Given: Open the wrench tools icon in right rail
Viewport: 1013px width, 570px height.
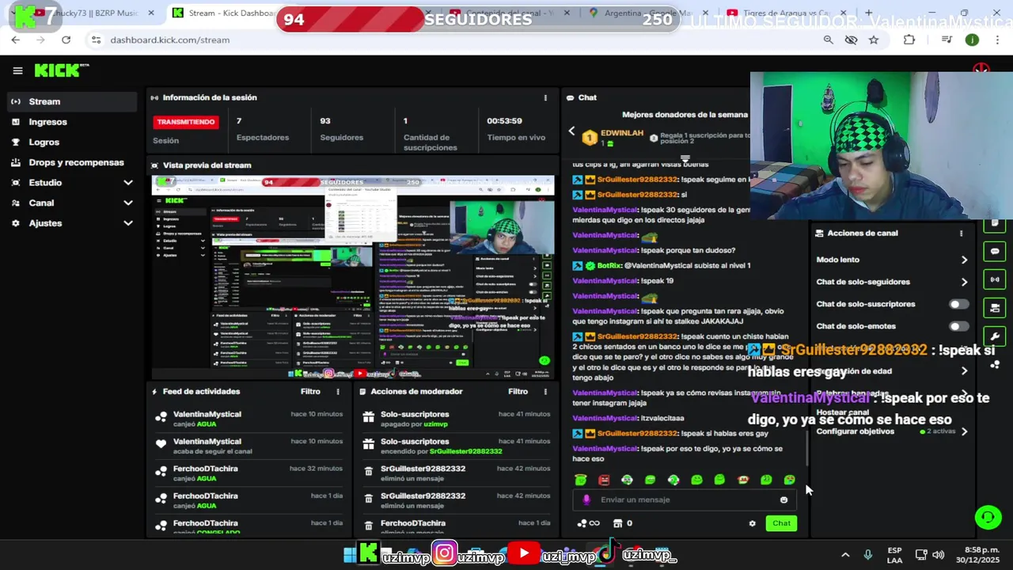Looking at the screenshot, I should (x=995, y=336).
